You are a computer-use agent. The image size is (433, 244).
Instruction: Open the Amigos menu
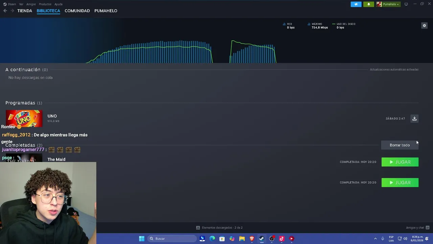click(x=31, y=4)
